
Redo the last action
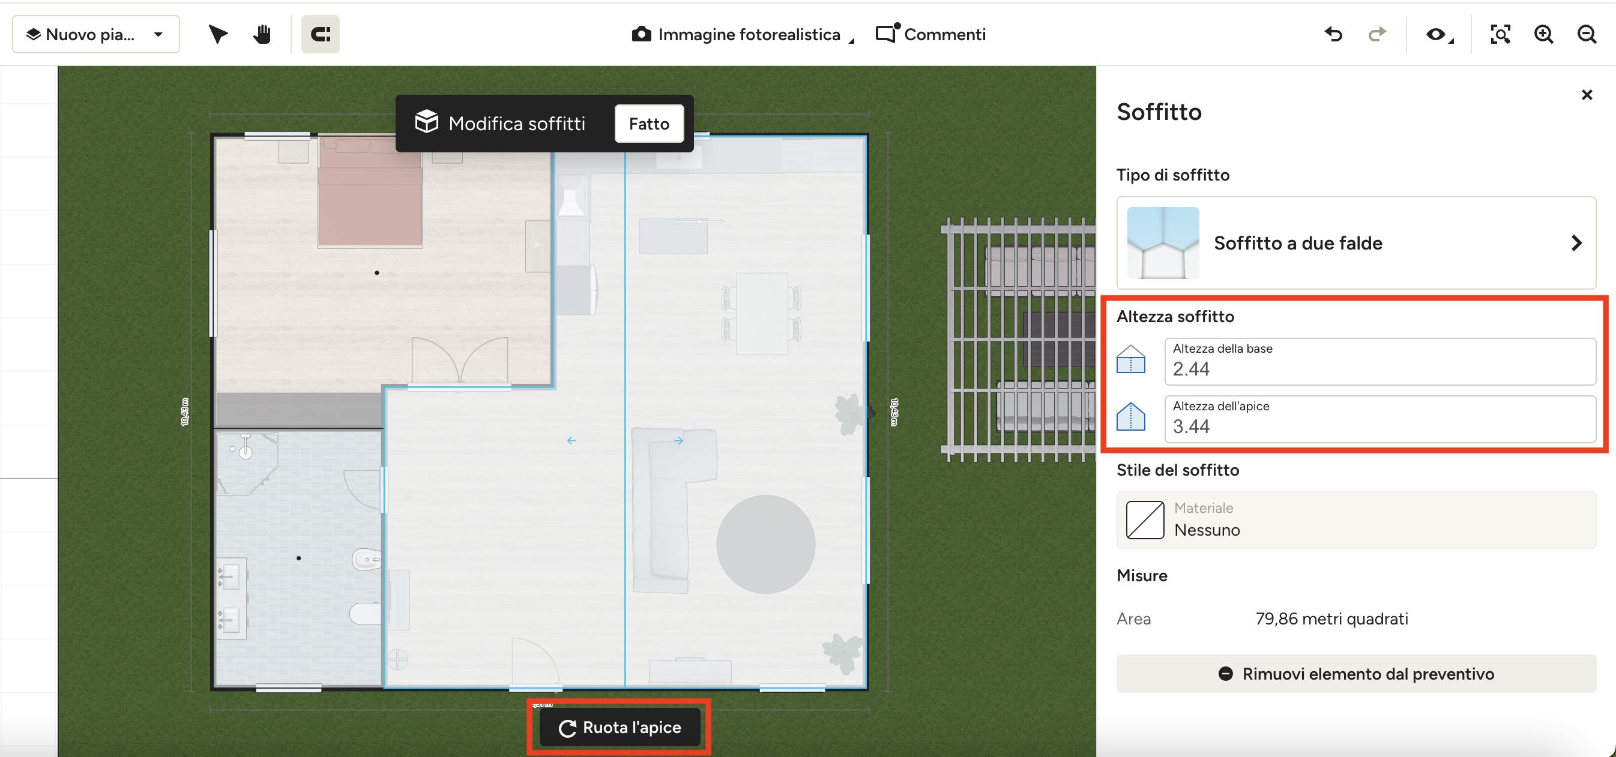coord(1377,34)
